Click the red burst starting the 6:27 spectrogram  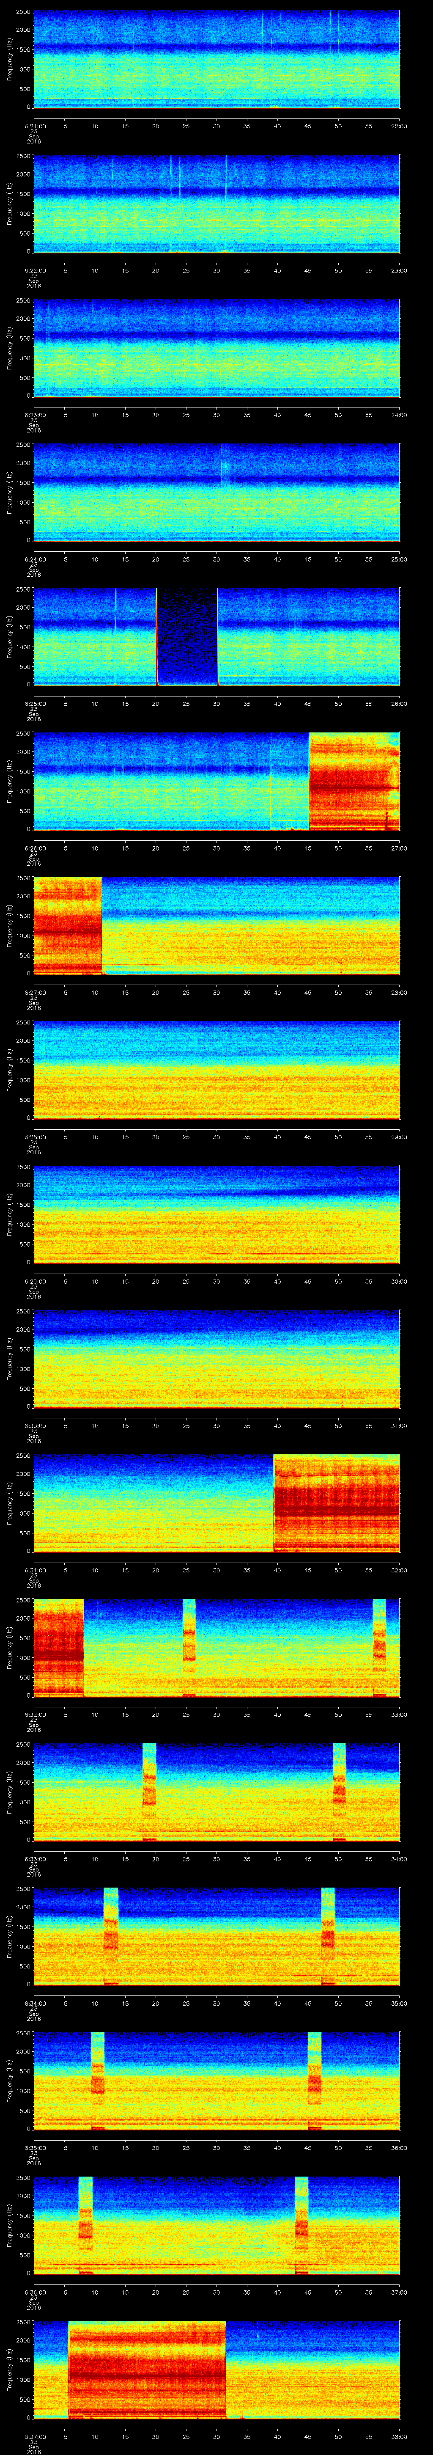(68, 925)
